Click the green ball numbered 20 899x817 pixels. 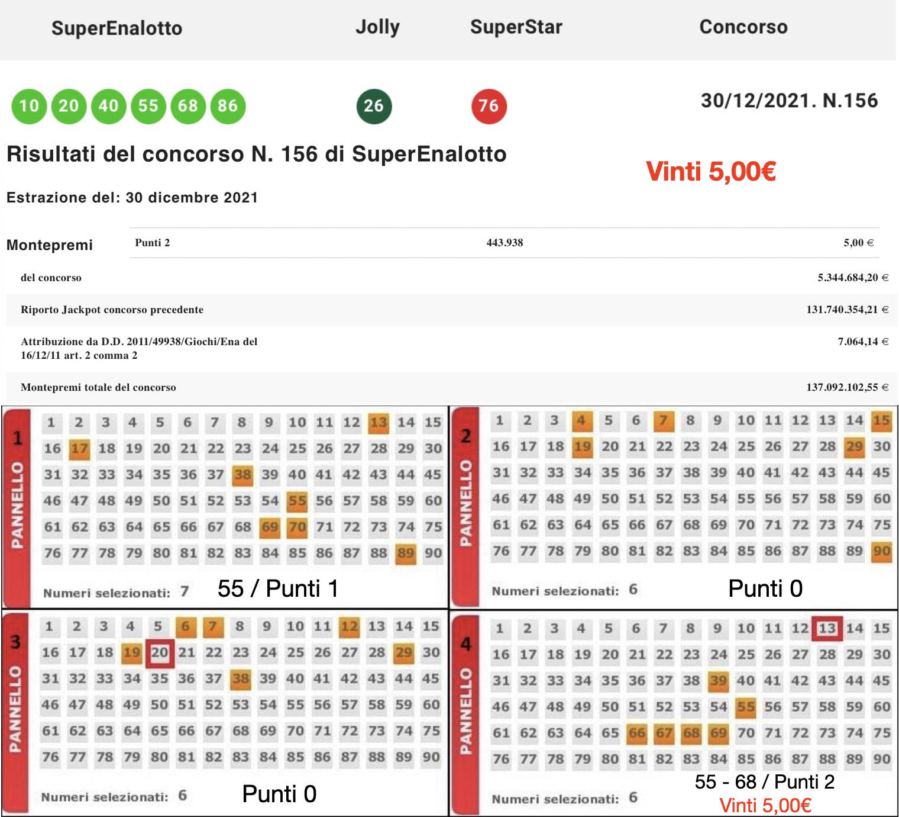coord(69,106)
